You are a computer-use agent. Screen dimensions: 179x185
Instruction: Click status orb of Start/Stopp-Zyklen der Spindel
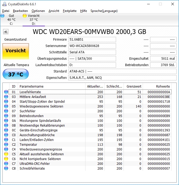(x=6, y=101)
